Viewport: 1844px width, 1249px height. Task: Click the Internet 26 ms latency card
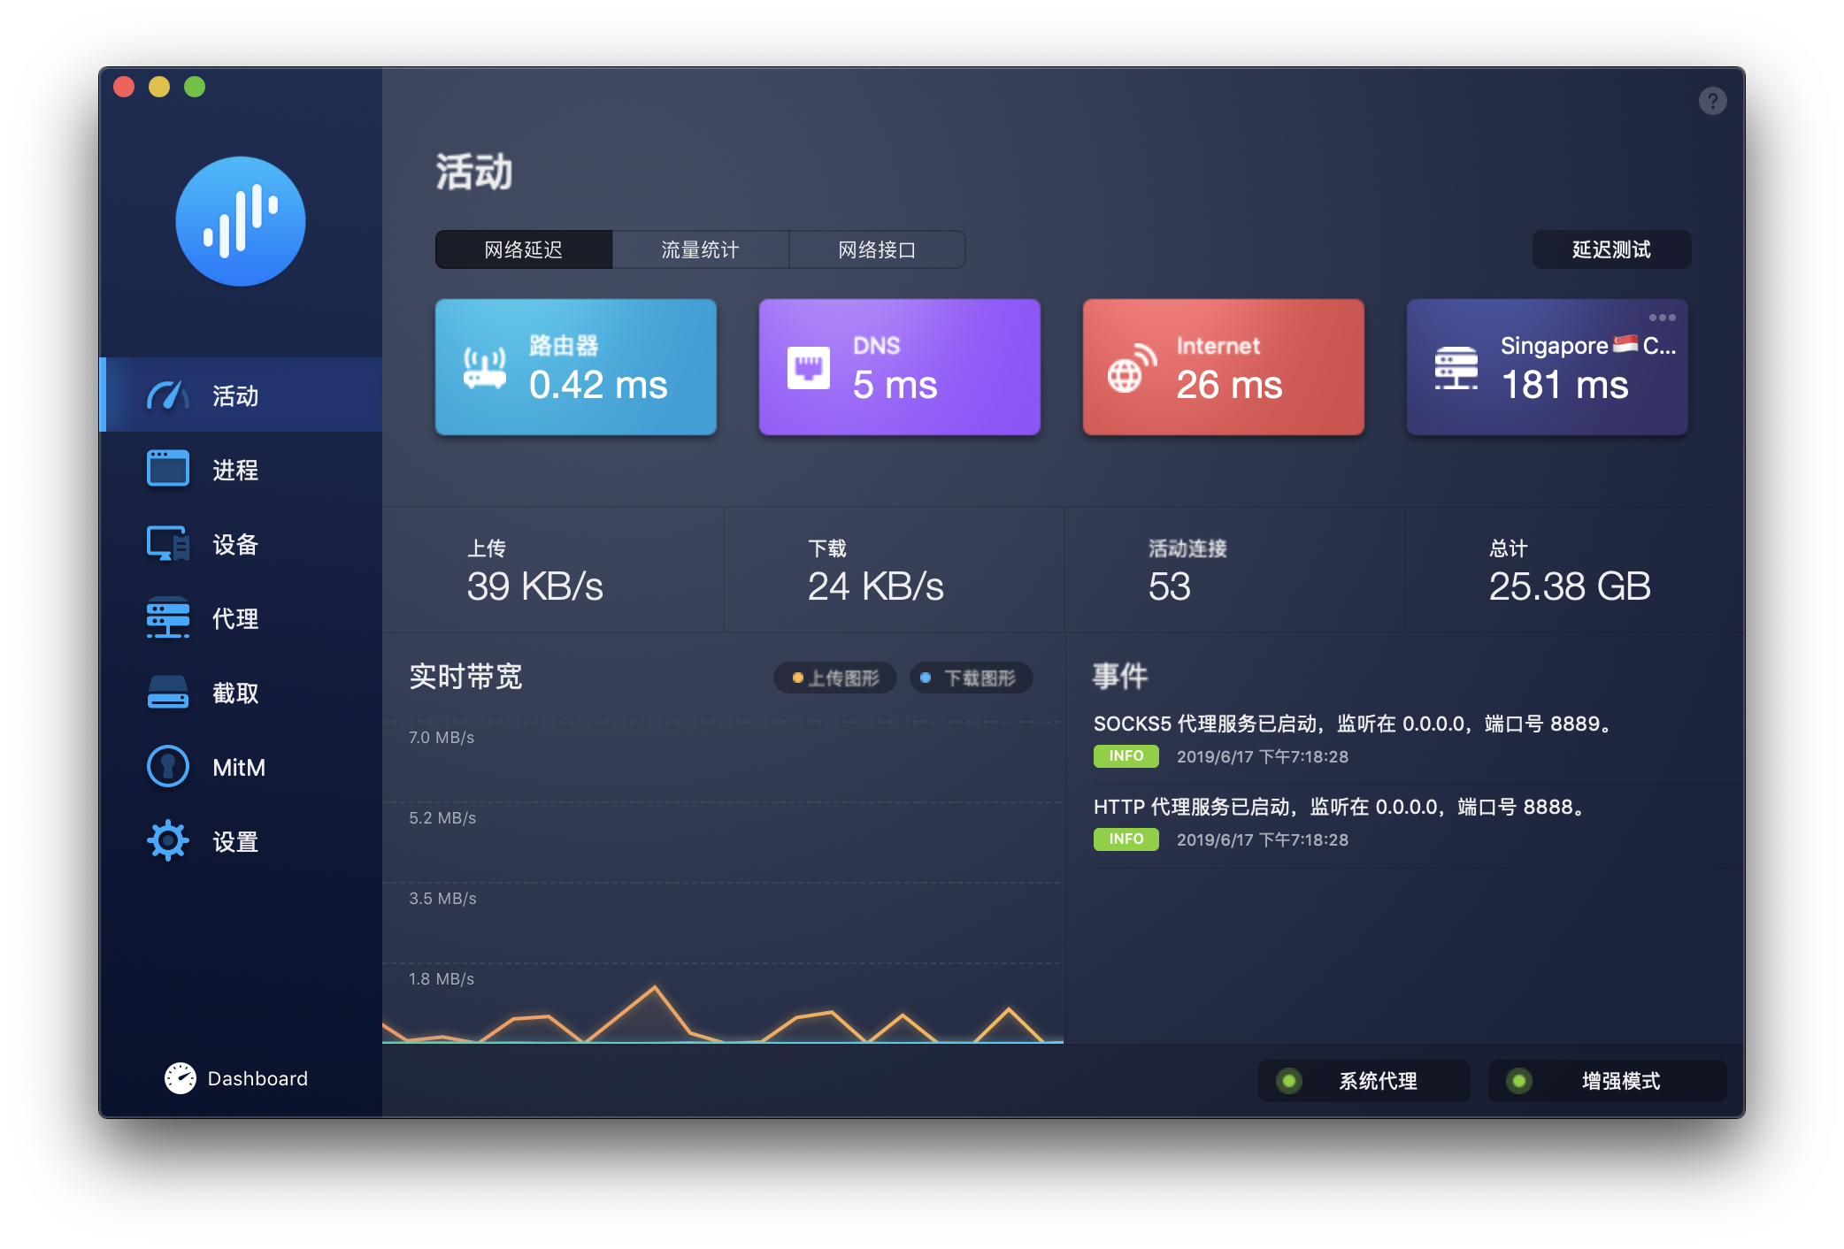1223,366
